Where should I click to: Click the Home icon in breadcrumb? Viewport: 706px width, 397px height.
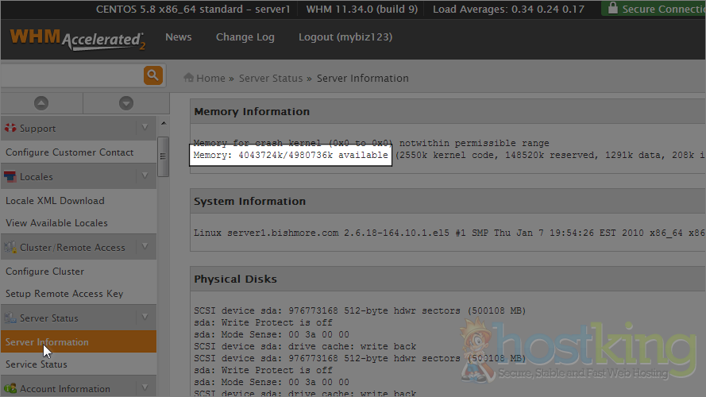point(189,78)
